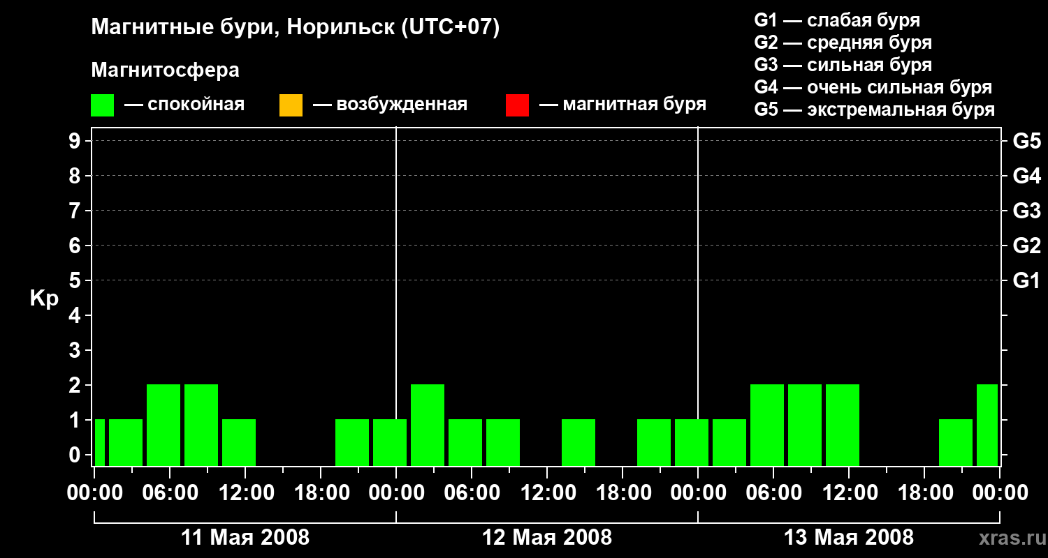The width and height of the screenshot is (1048, 558).
Task: Select the 'G4 — очень сильная буря' description
Action: (873, 87)
